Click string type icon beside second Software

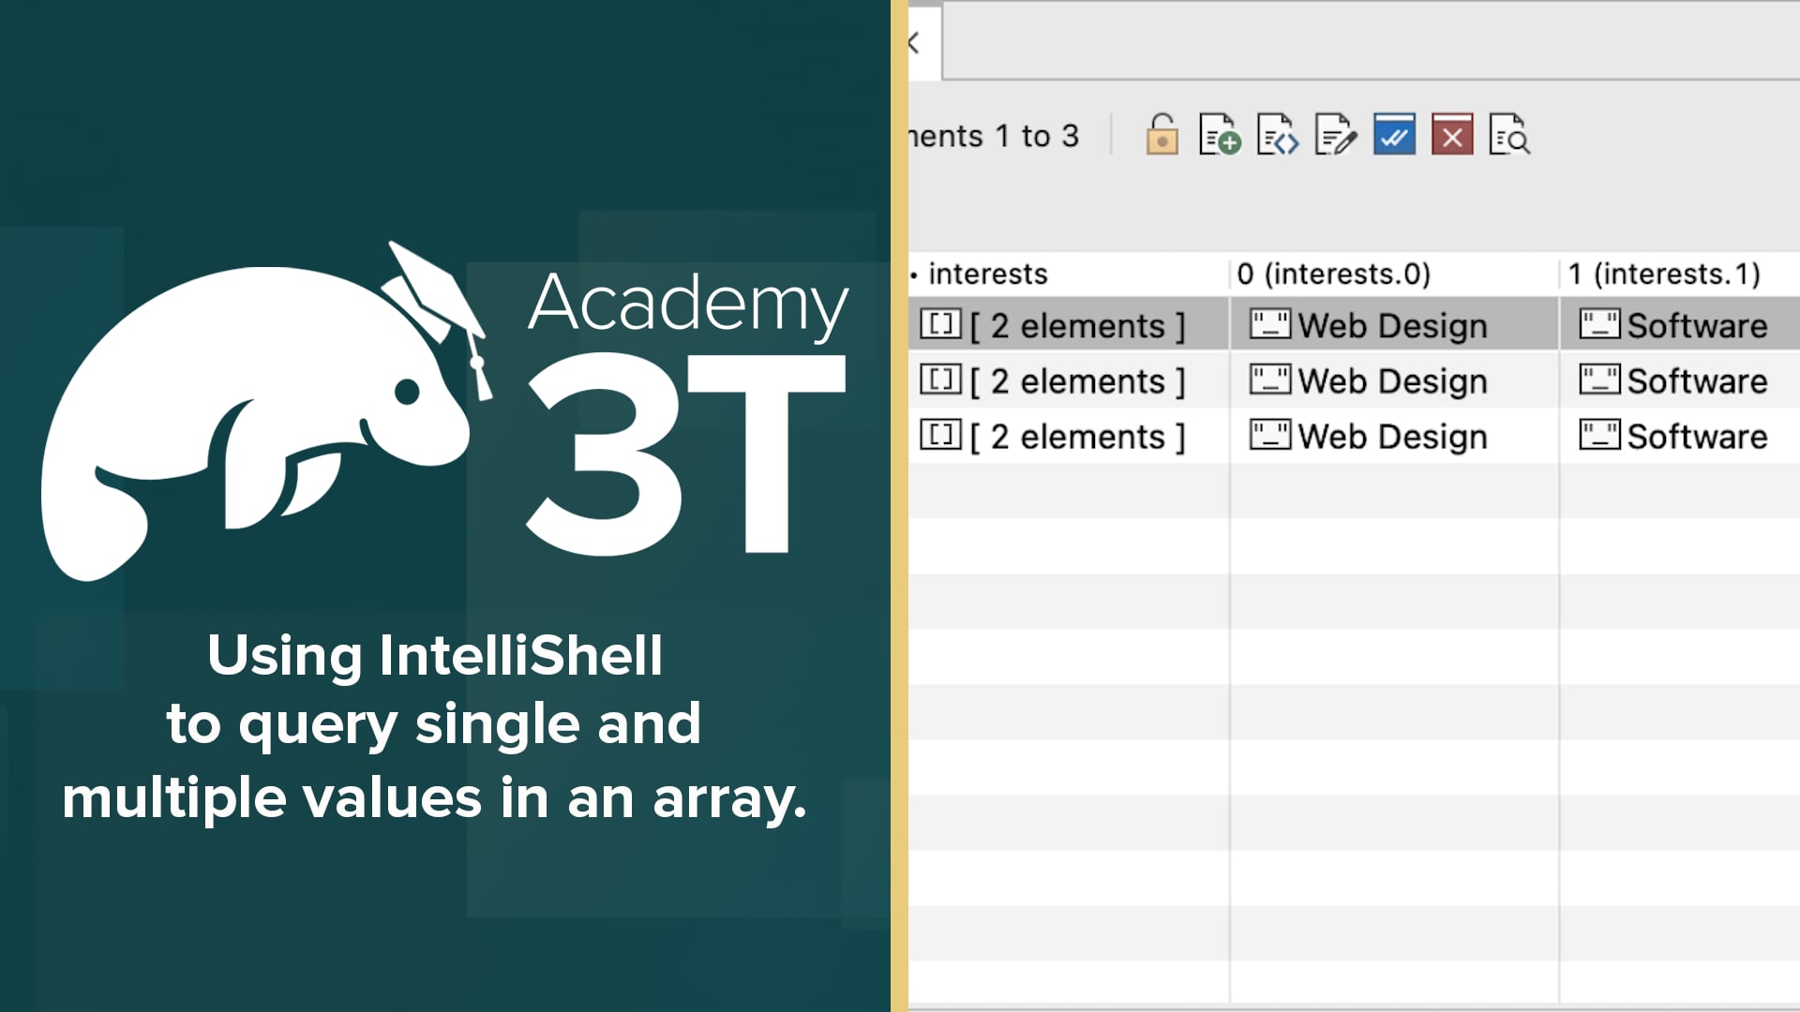click(x=1599, y=379)
